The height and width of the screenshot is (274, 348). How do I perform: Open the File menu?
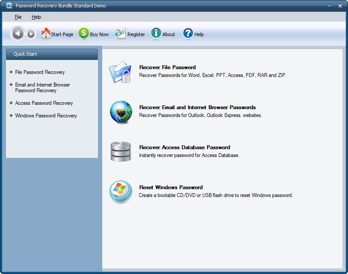[18, 17]
